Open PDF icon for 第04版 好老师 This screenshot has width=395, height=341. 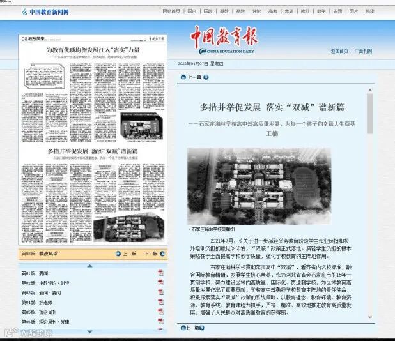160,302
